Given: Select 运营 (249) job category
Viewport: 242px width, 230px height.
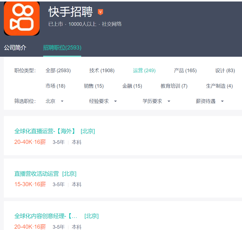Looking at the screenshot, I should [144, 70].
